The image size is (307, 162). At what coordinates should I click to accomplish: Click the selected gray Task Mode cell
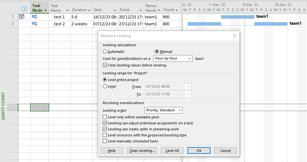(x=40, y=107)
